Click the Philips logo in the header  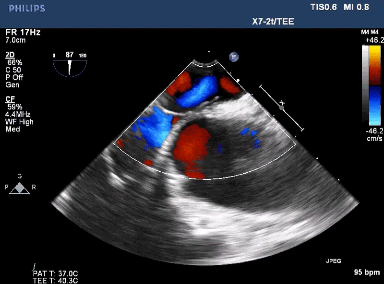point(26,9)
